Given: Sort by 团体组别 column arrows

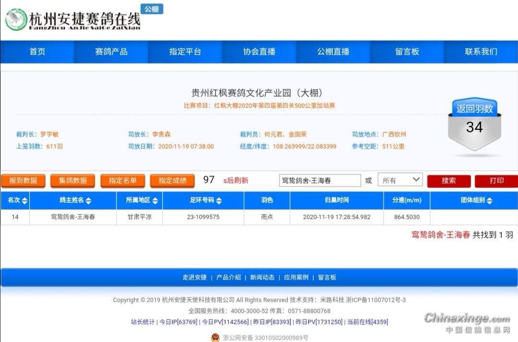Looking at the screenshot, I should (489, 200).
